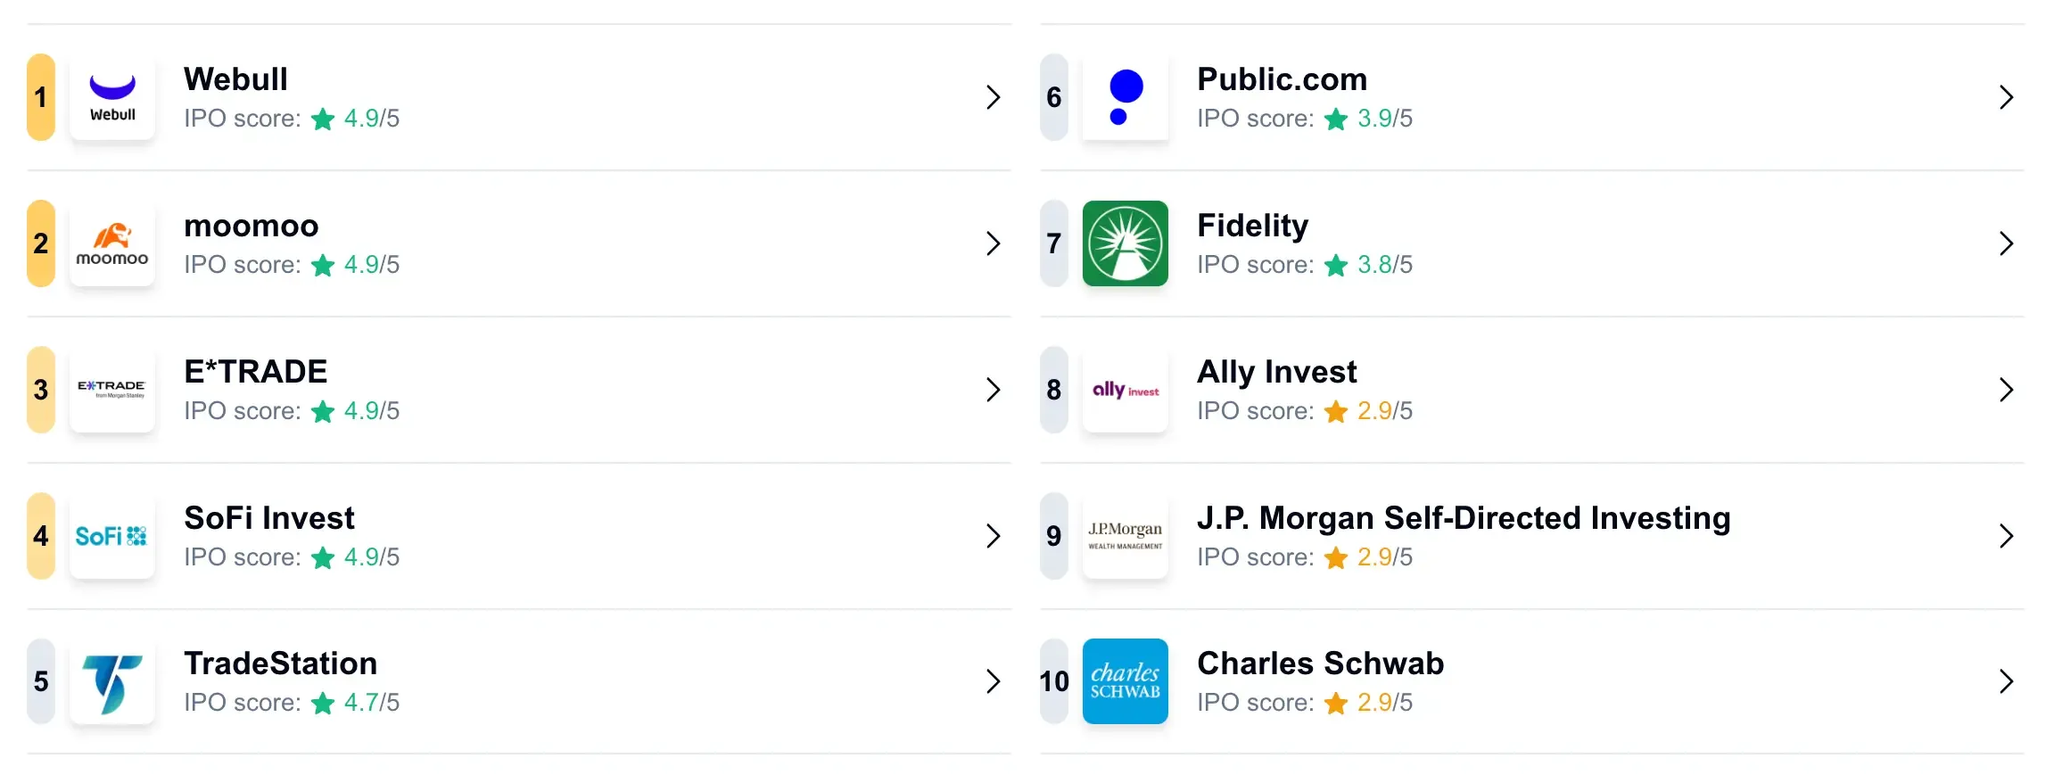Select the Charles Schwab logo
2062x783 pixels.
(x=1126, y=682)
